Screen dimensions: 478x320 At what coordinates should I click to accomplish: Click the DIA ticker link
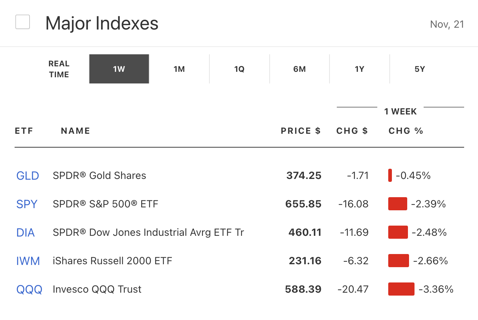point(26,233)
